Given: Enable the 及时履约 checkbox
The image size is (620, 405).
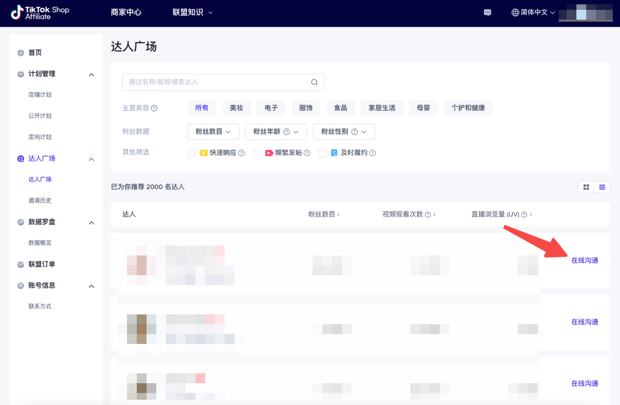Looking at the screenshot, I should pos(322,152).
